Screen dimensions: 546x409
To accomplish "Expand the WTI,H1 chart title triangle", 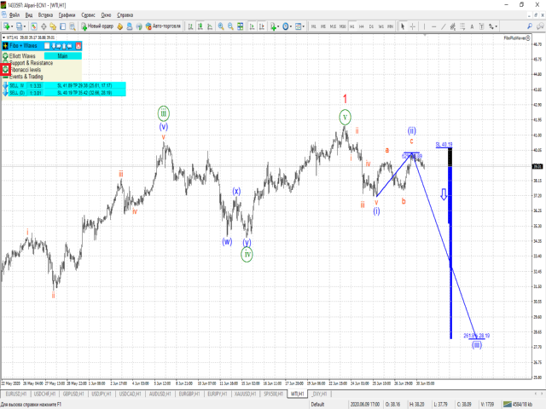I will [3, 37].
